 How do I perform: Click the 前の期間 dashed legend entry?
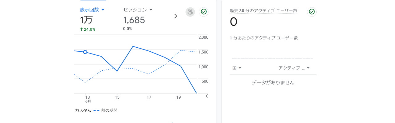[106, 110]
